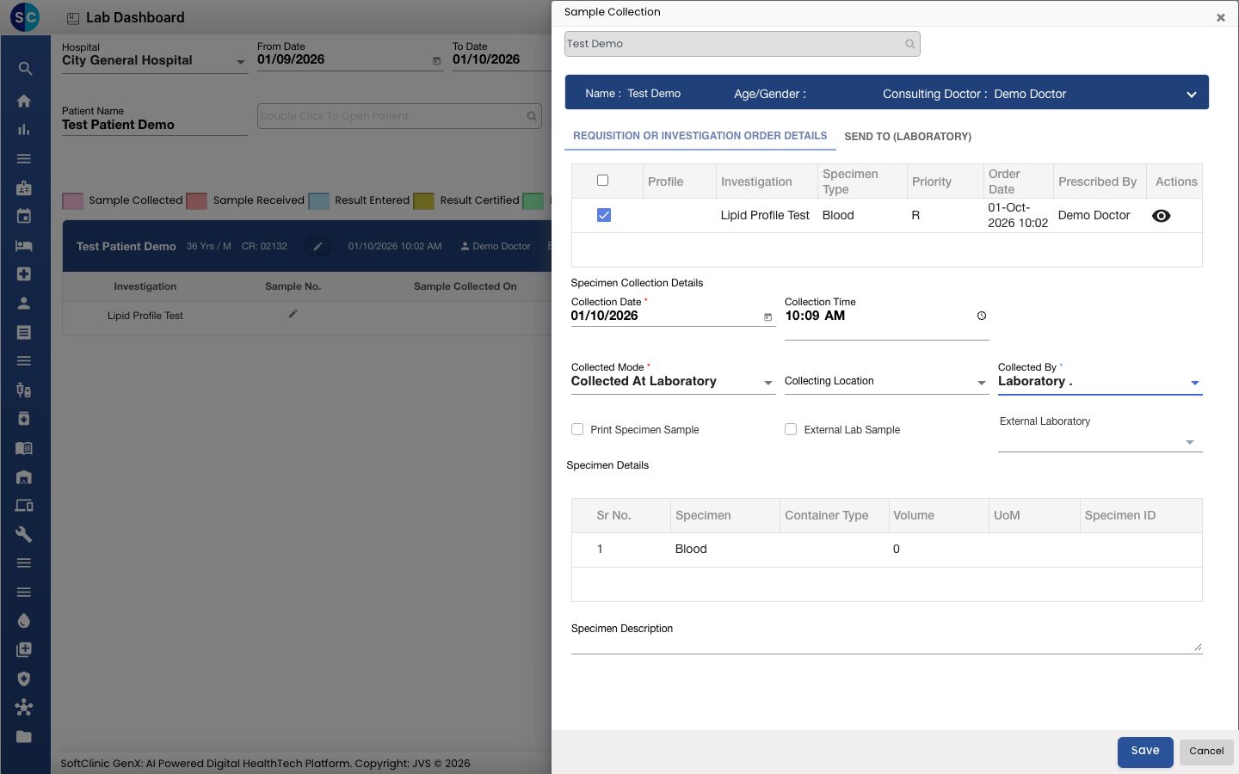The height and width of the screenshot is (774, 1239).
Task: Open the Collected By dropdown
Action: point(1100,382)
